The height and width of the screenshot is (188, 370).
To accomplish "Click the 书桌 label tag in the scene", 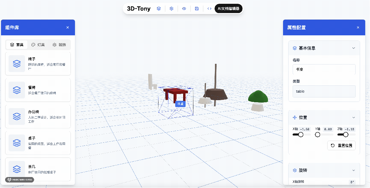I will (x=180, y=104).
